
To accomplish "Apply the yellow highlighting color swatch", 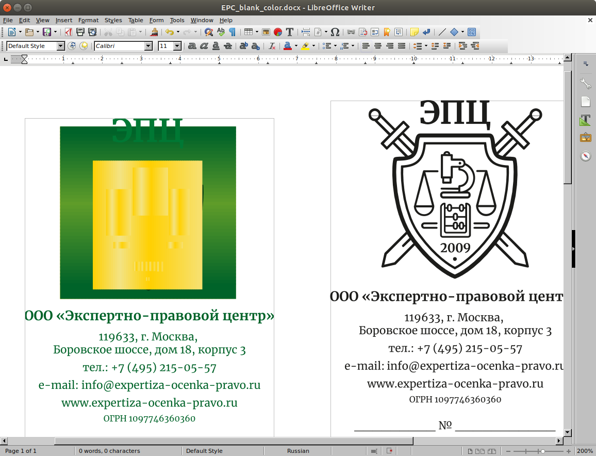I will 305,46.
